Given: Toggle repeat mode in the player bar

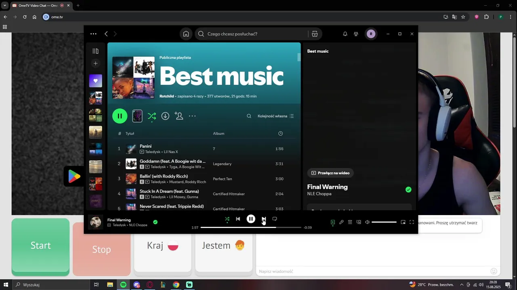Looking at the screenshot, I should tap(275, 219).
